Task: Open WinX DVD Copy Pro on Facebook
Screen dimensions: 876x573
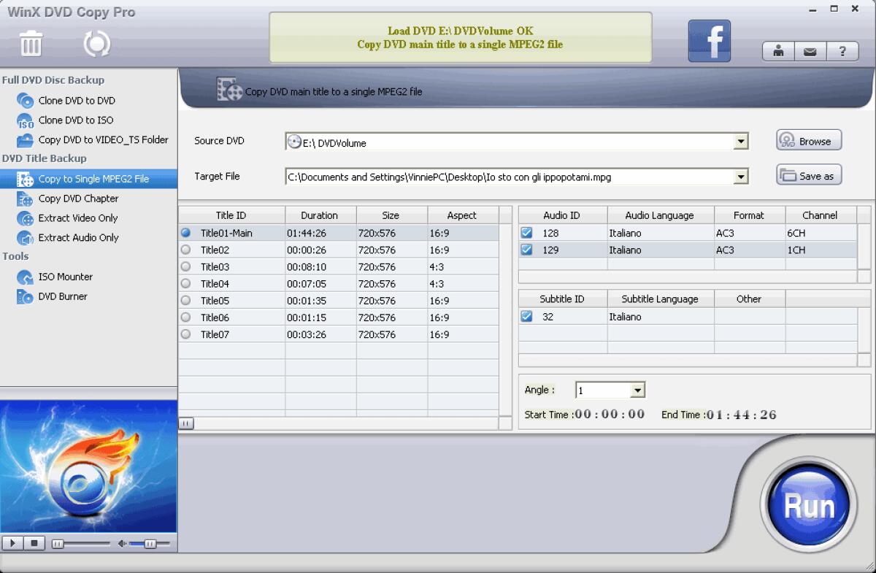Action: point(708,40)
